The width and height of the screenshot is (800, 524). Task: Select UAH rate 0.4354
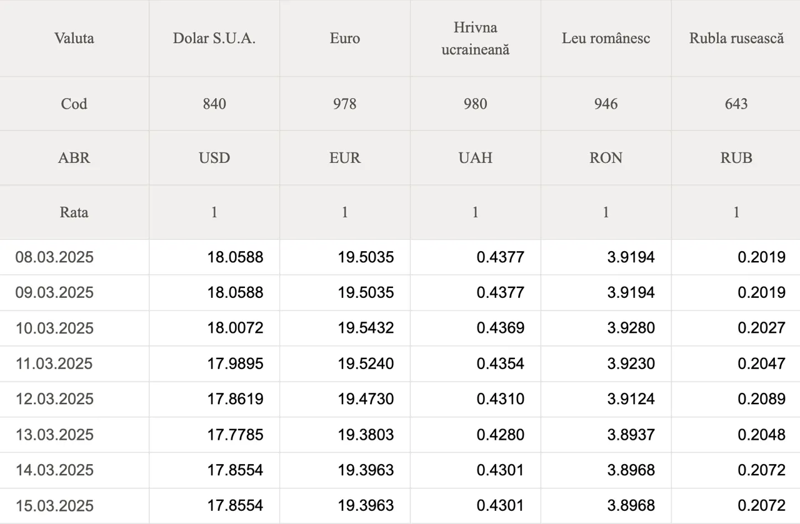coord(501,364)
